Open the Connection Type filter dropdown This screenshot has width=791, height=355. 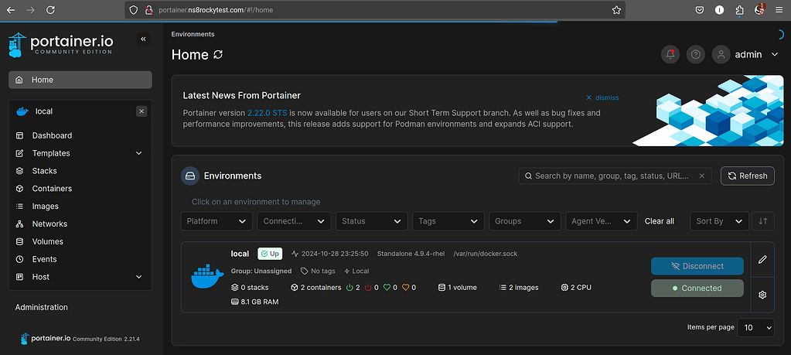point(294,221)
